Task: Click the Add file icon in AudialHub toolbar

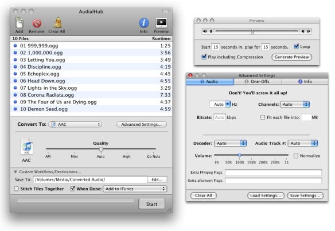Action: pyautogui.click(x=20, y=22)
